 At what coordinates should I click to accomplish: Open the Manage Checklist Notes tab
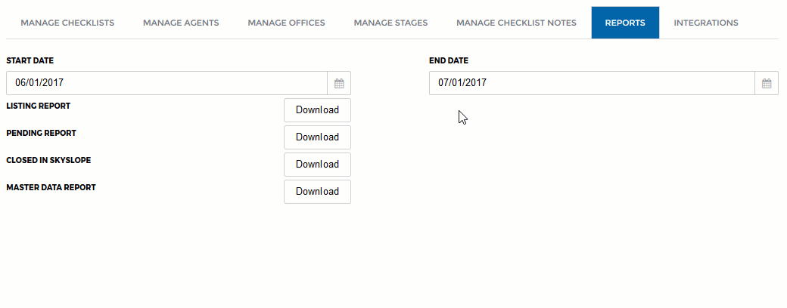point(516,23)
